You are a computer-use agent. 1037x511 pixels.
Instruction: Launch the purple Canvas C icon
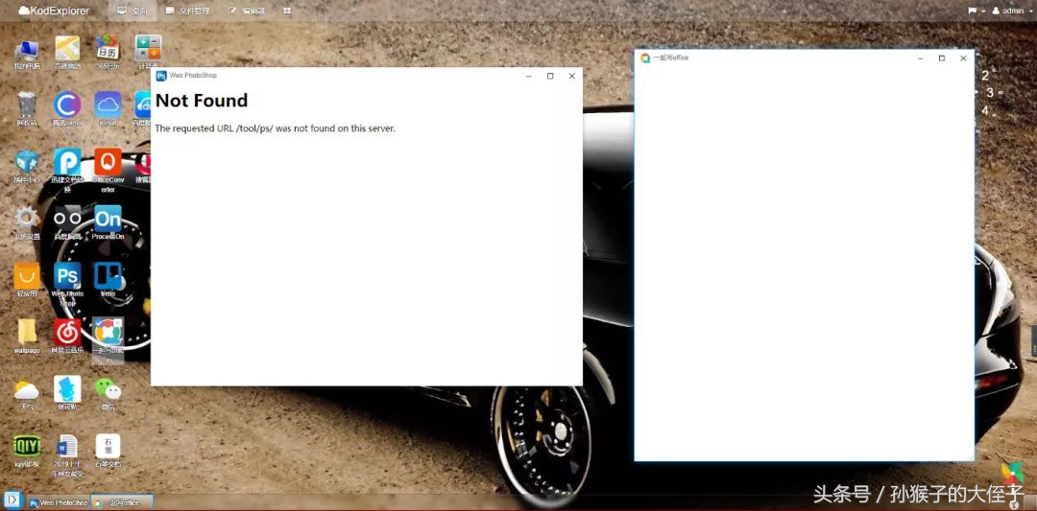[67, 105]
